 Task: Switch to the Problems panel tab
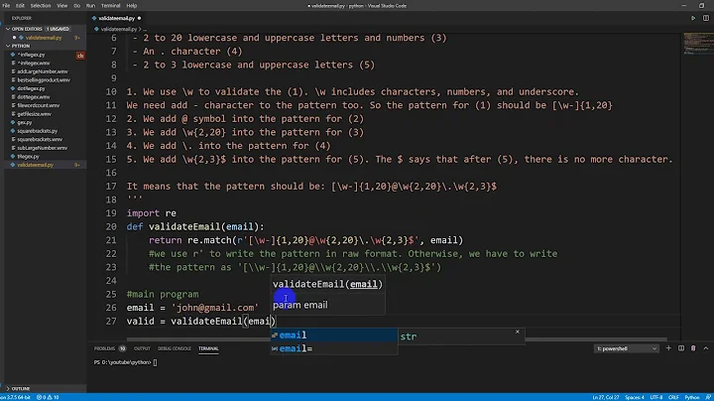point(105,348)
